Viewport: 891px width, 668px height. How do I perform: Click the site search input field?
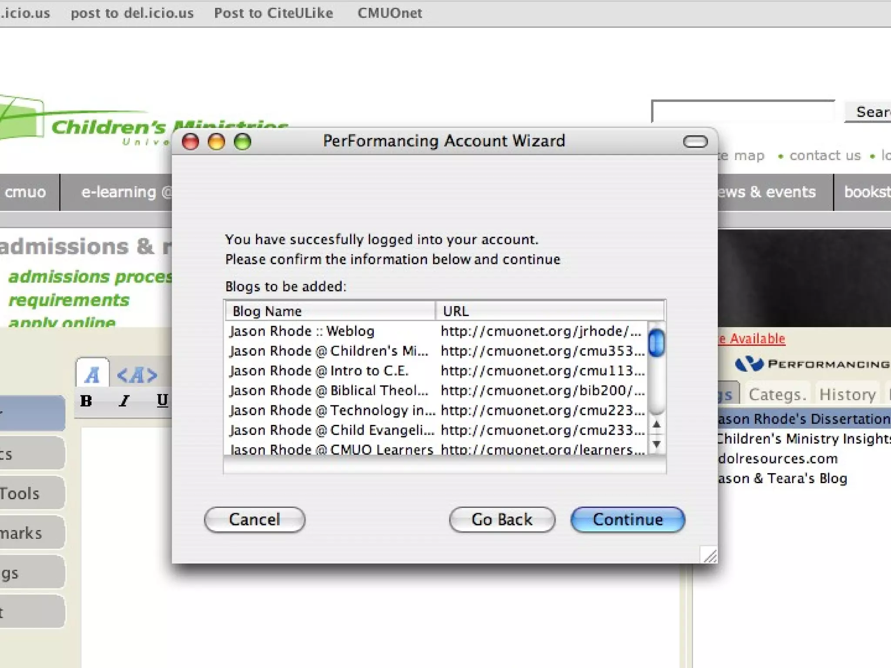pos(742,112)
